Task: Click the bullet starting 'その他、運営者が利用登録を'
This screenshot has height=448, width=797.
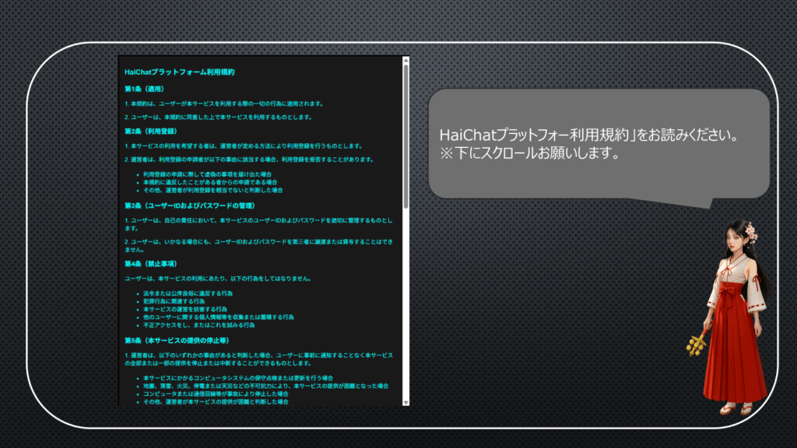Action: pos(213,190)
